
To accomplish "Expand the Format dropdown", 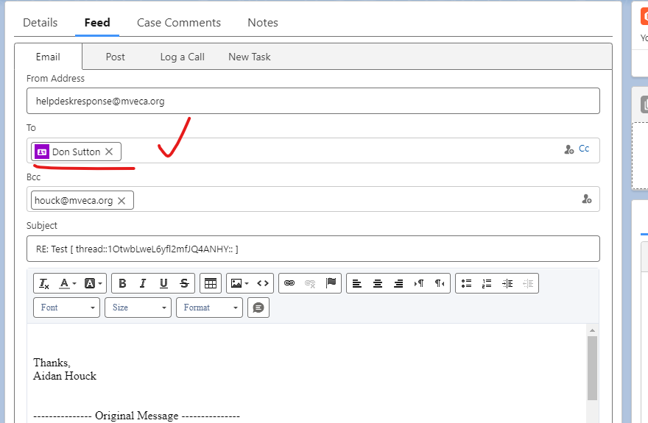I will [x=209, y=308].
